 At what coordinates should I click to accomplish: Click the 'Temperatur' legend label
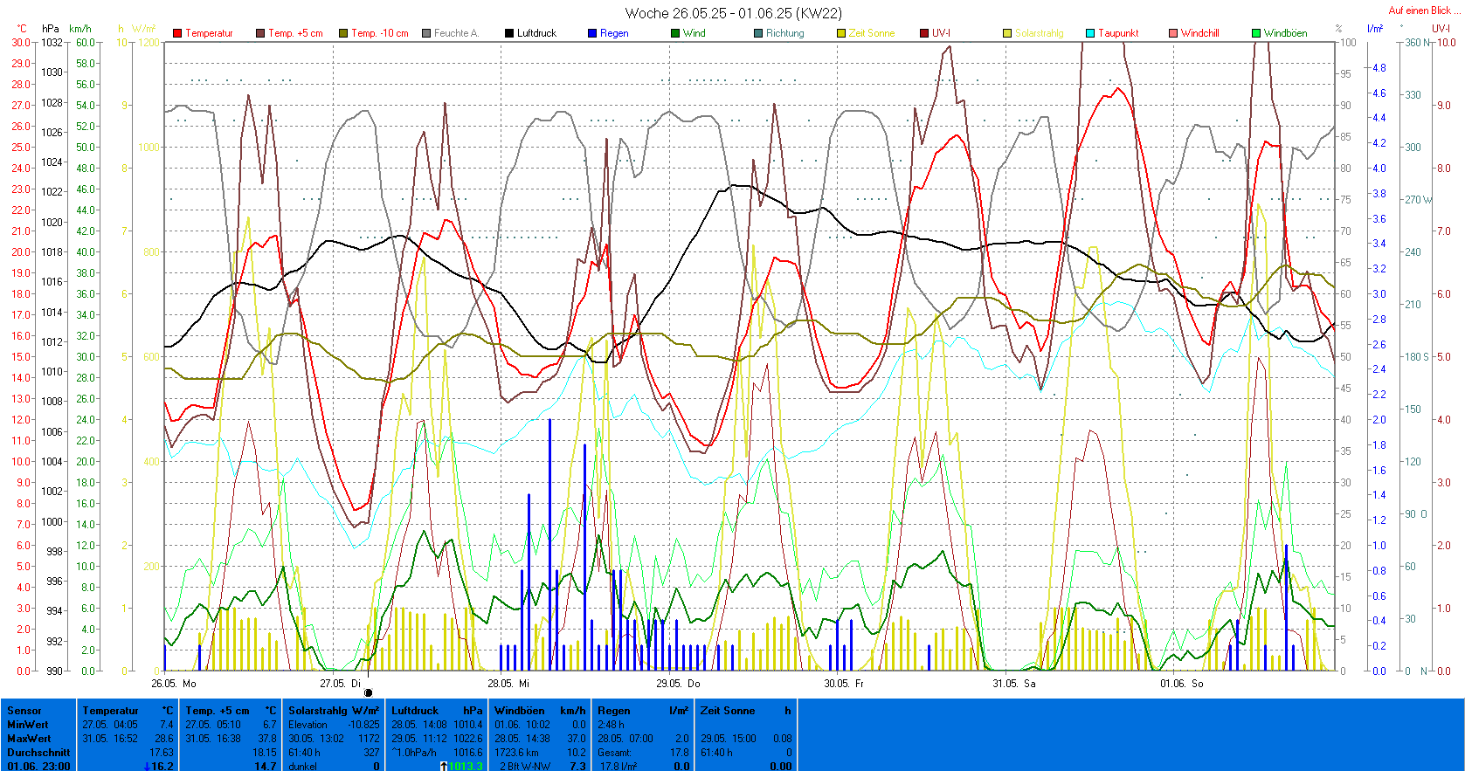209,33
